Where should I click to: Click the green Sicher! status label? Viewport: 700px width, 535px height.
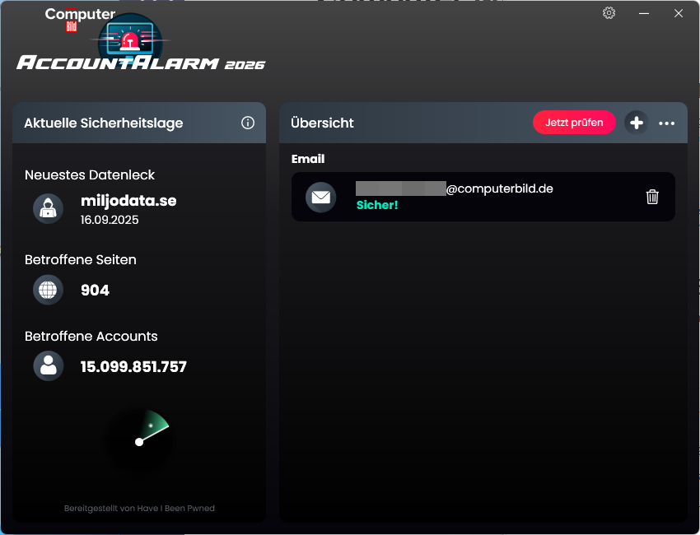pos(377,205)
